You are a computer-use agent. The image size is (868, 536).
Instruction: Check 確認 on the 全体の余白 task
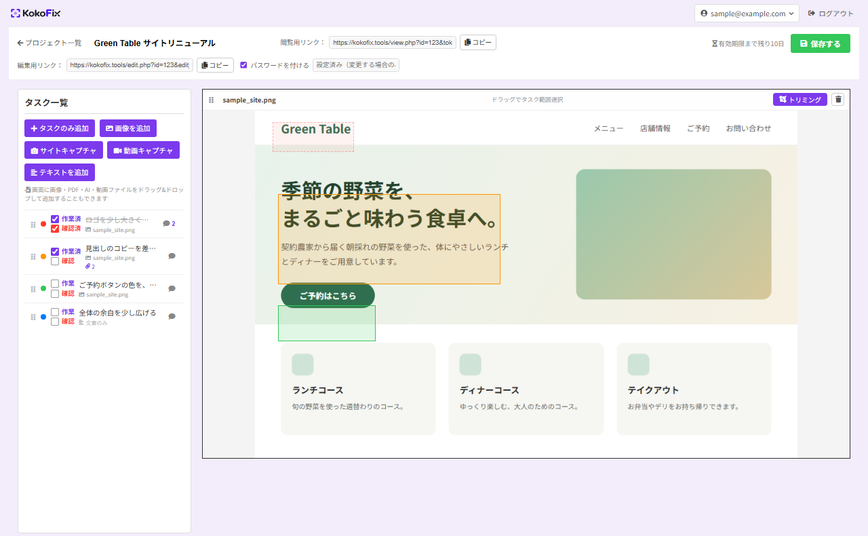(x=55, y=322)
